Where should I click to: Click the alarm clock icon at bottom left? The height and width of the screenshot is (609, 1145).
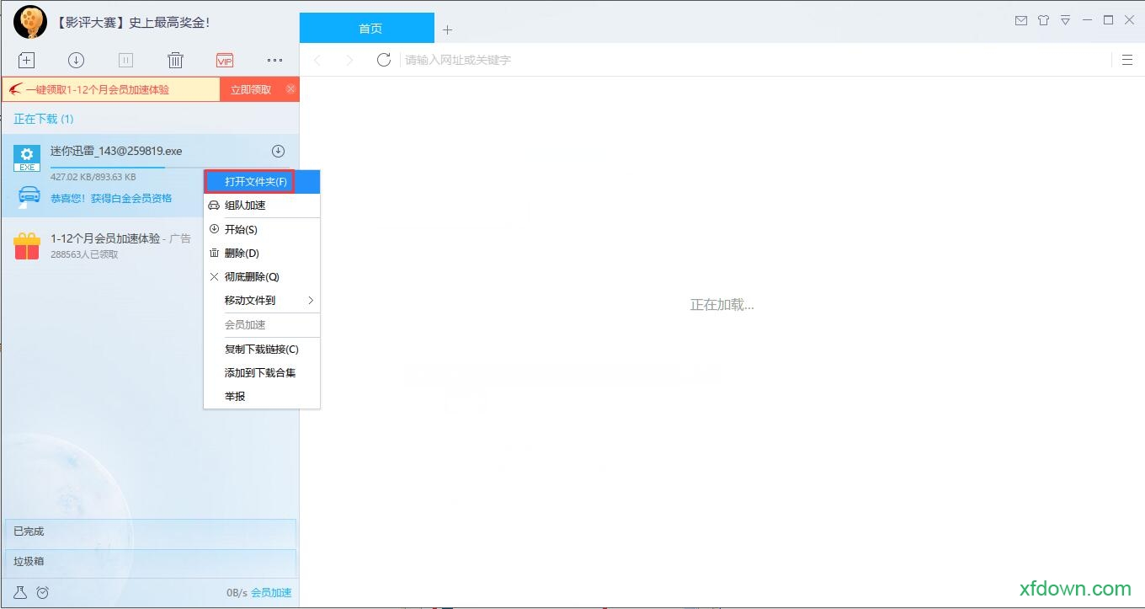pos(43,592)
